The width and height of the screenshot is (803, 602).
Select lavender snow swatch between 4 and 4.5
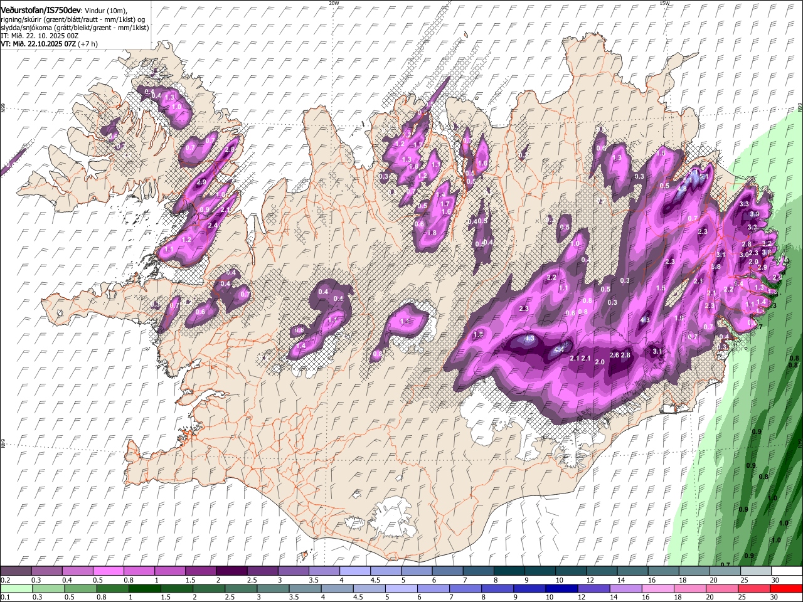(355, 571)
